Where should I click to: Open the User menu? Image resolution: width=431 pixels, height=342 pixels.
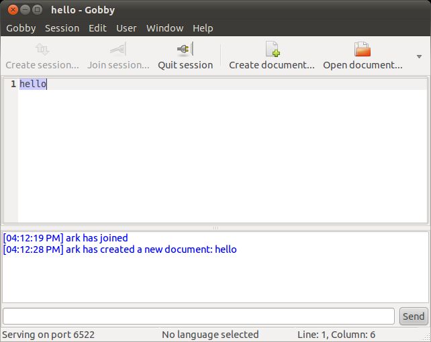(x=126, y=28)
